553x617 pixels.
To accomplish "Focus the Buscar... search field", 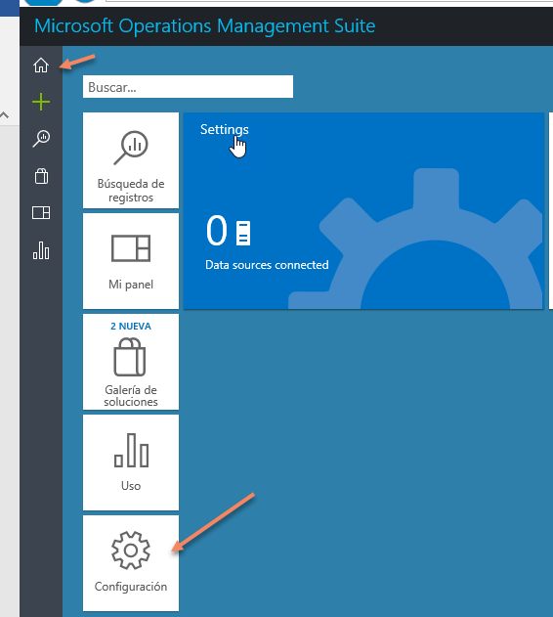I will point(188,87).
